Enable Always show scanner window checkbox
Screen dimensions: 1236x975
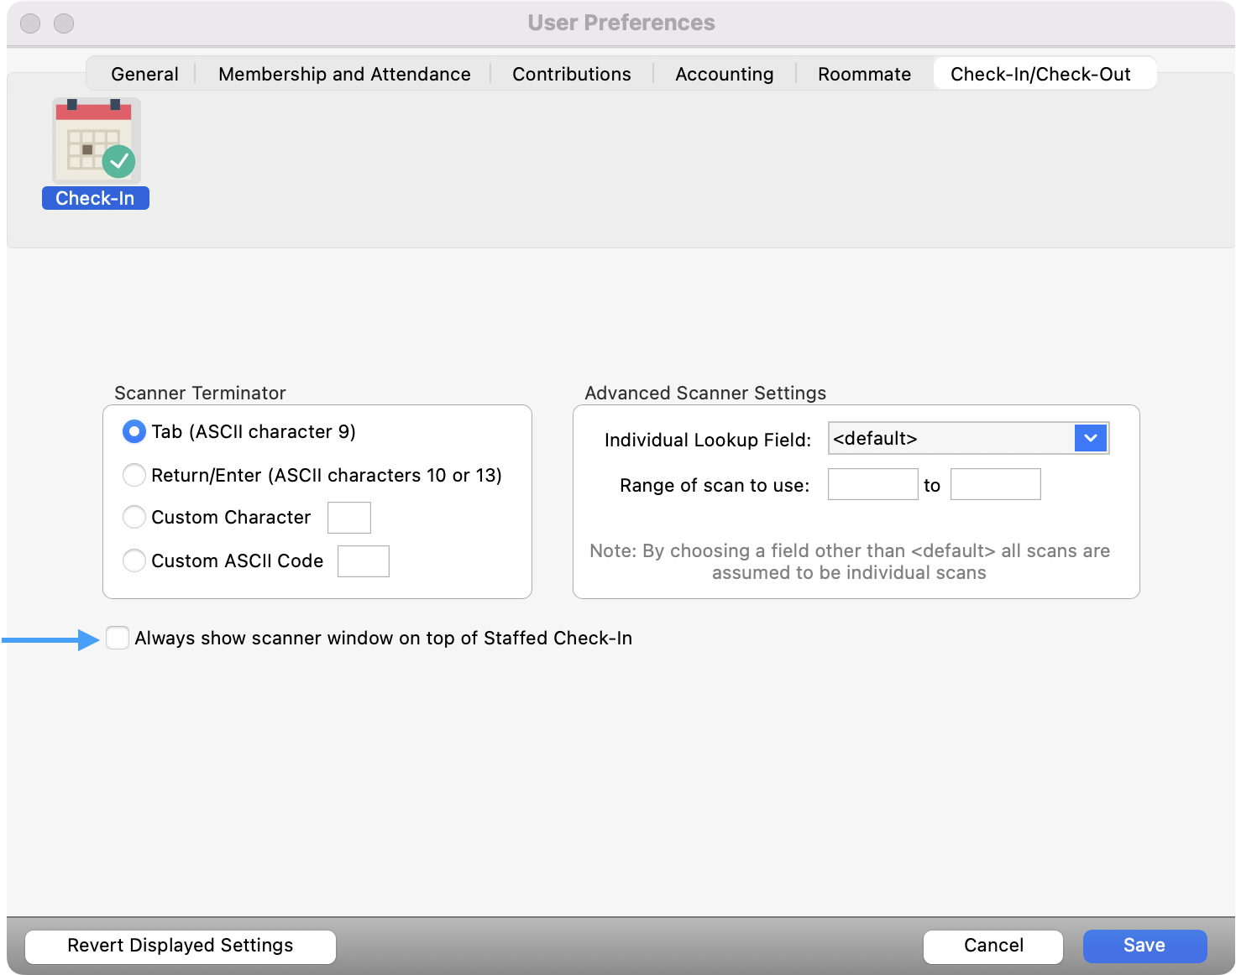coord(118,637)
